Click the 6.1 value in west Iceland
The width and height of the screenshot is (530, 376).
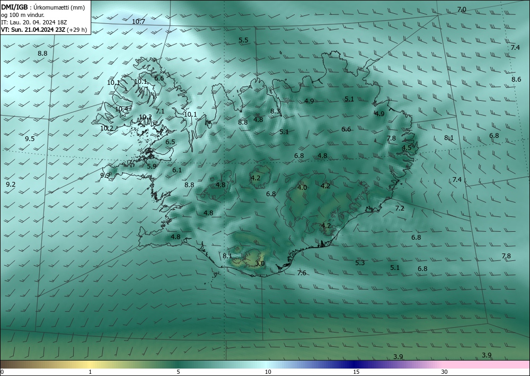[x=177, y=170]
